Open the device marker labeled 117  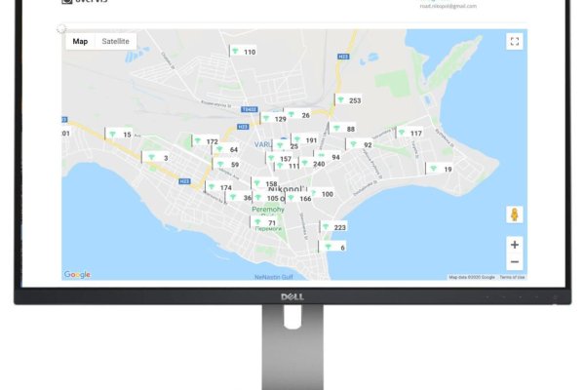pyautogui.click(x=409, y=133)
